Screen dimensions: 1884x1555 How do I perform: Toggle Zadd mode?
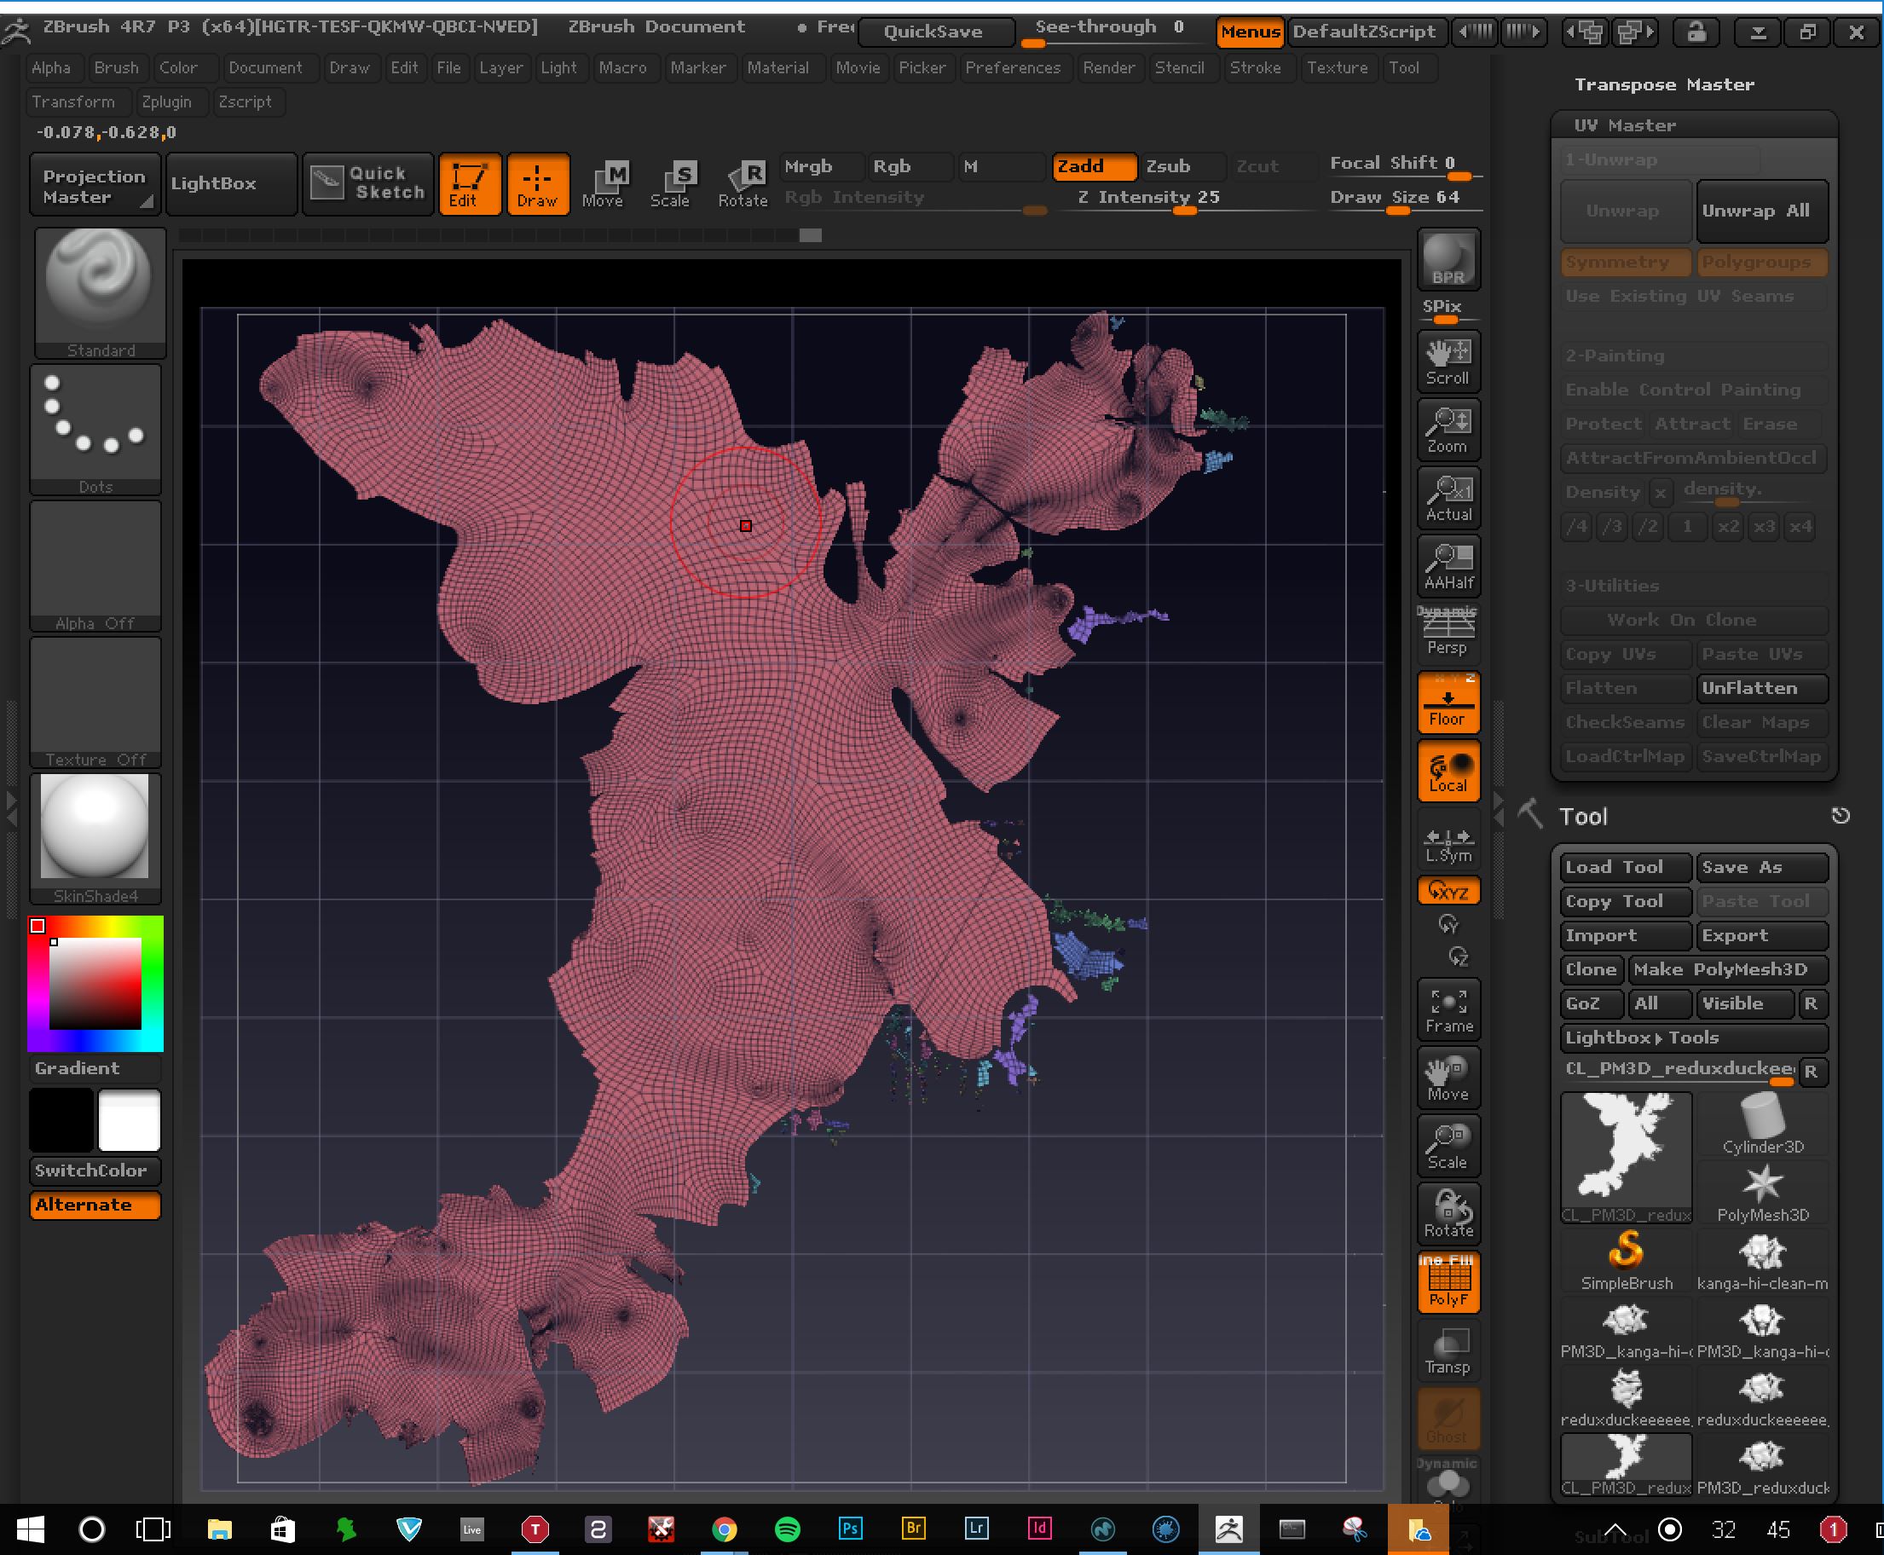point(1094,166)
